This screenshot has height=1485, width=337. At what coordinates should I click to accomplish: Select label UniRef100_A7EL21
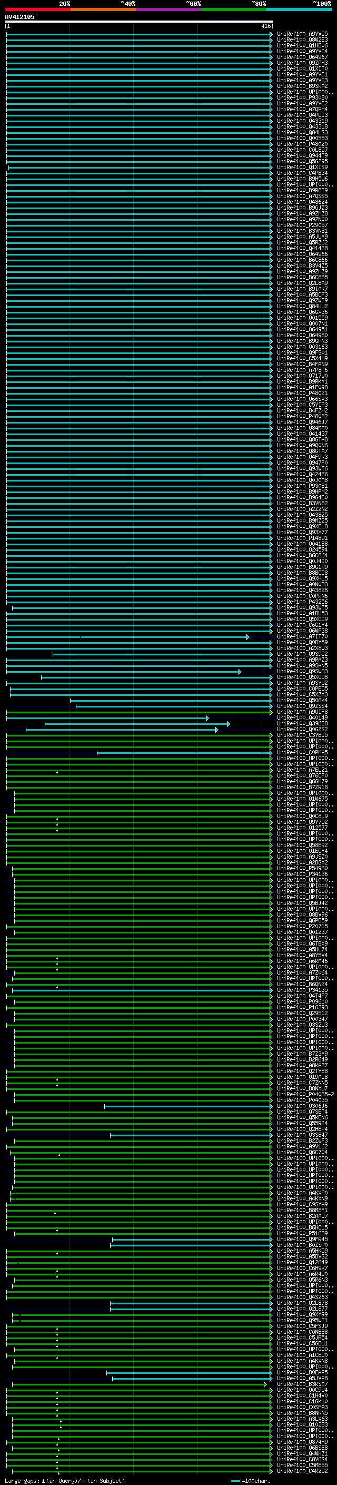point(302,770)
